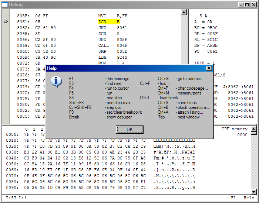The height and width of the screenshot is (203, 259).
Task: Click the Ctrl+A attach listing entry
Action: 181,112
